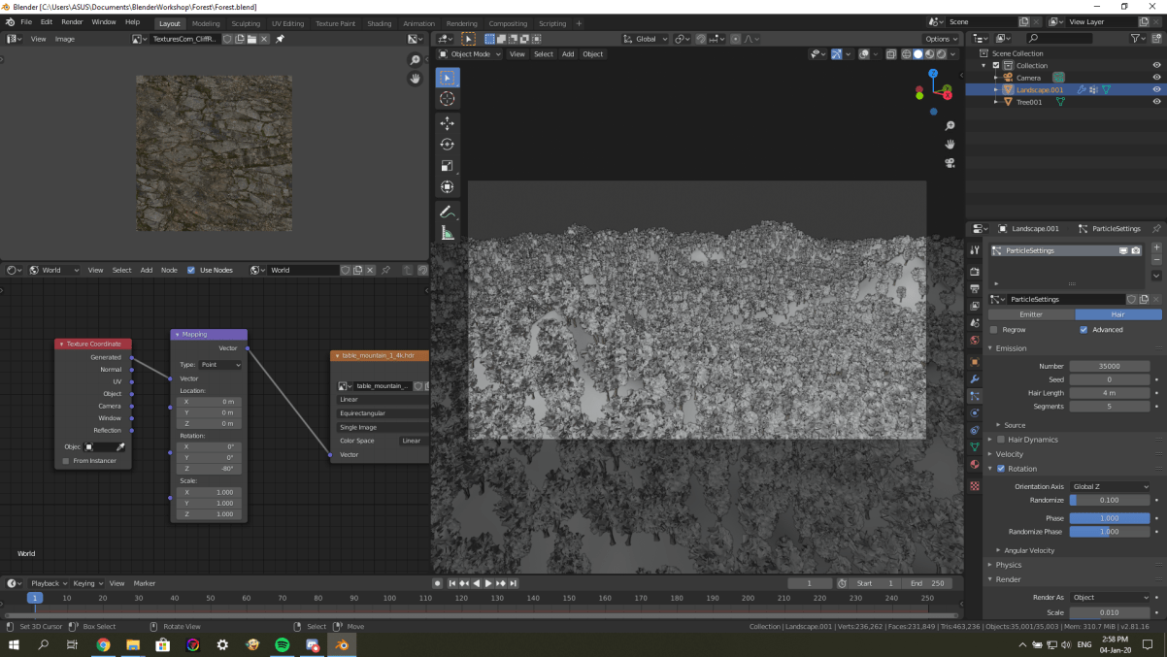Screen dimensions: 1167x657
Task: Open the Orientation Axis Global Z dropdown
Action: point(1110,486)
